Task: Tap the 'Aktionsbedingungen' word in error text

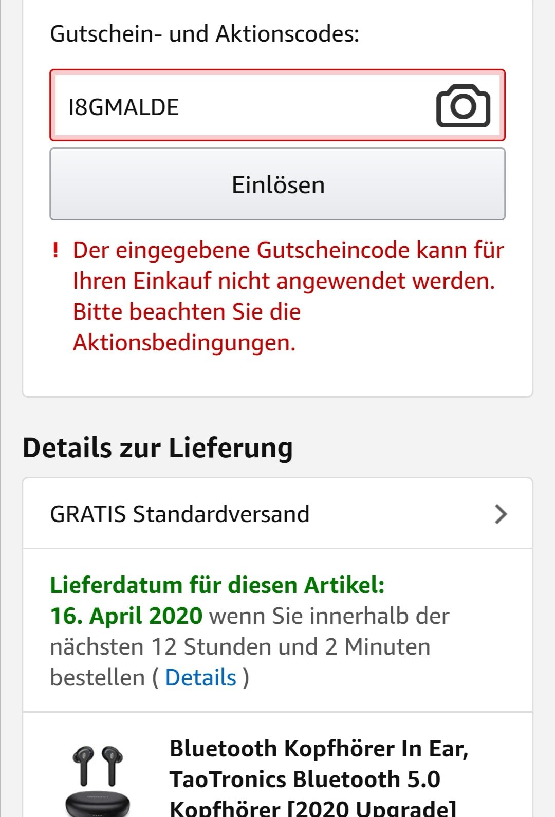Action: [184, 343]
